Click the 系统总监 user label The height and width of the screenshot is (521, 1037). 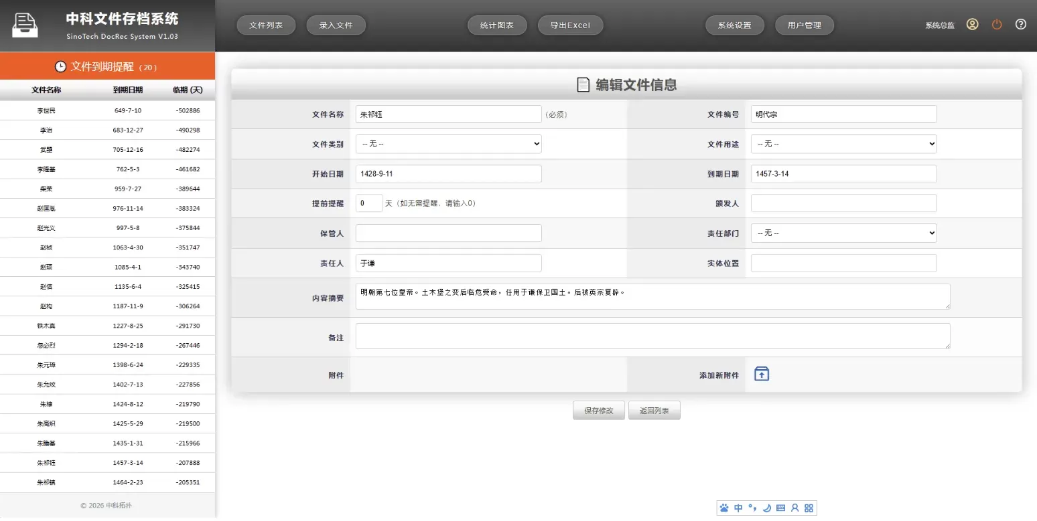click(x=940, y=25)
